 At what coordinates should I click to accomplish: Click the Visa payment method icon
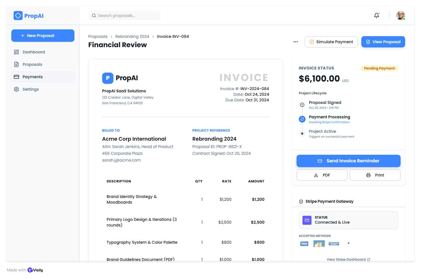(x=304, y=243)
